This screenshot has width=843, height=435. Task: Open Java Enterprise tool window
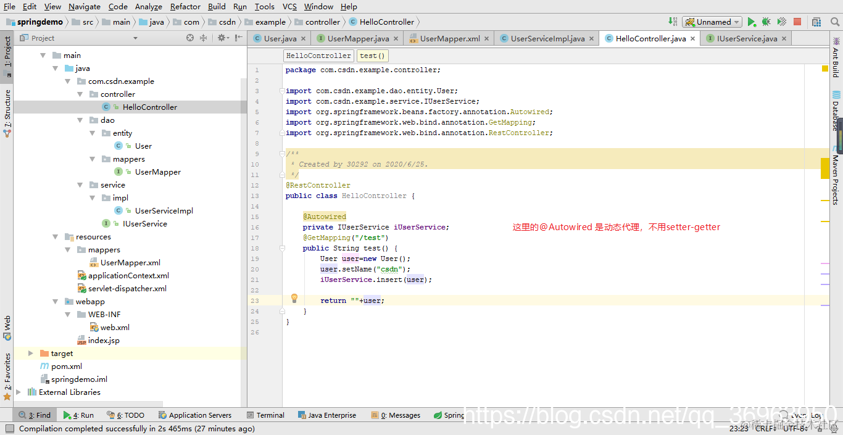tap(327, 415)
